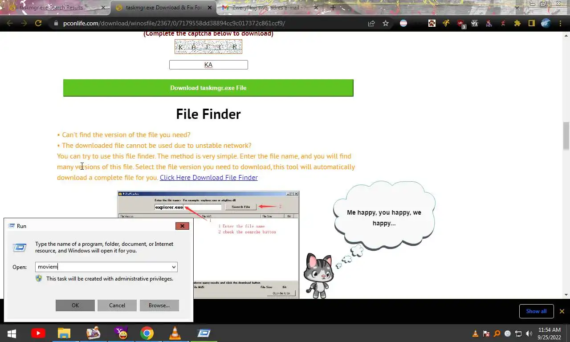The height and width of the screenshot is (342, 570).
Task: Close taskmgr.exe Search Results tab
Action: coord(103,8)
